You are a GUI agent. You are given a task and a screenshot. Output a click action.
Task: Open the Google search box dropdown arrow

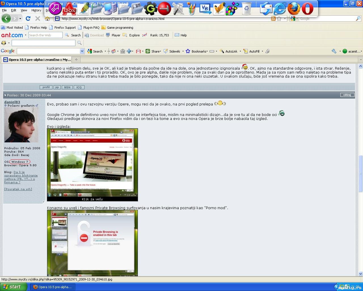pos(82,51)
